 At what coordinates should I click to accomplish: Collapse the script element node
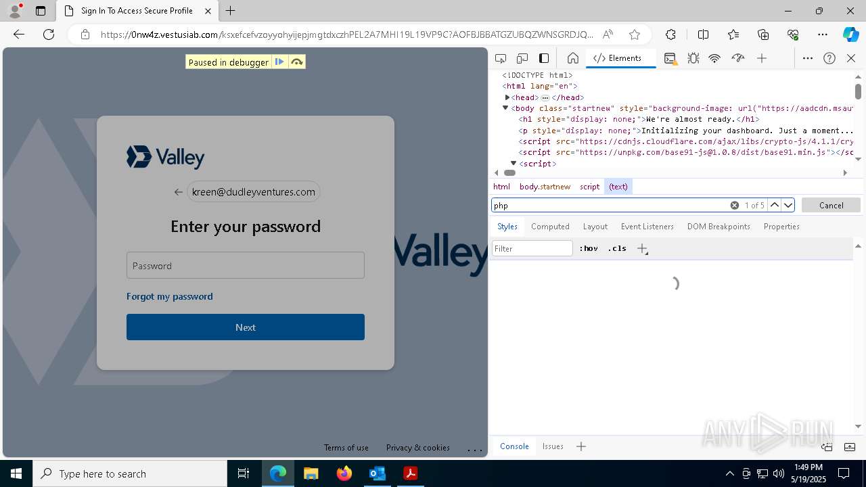click(x=514, y=164)
